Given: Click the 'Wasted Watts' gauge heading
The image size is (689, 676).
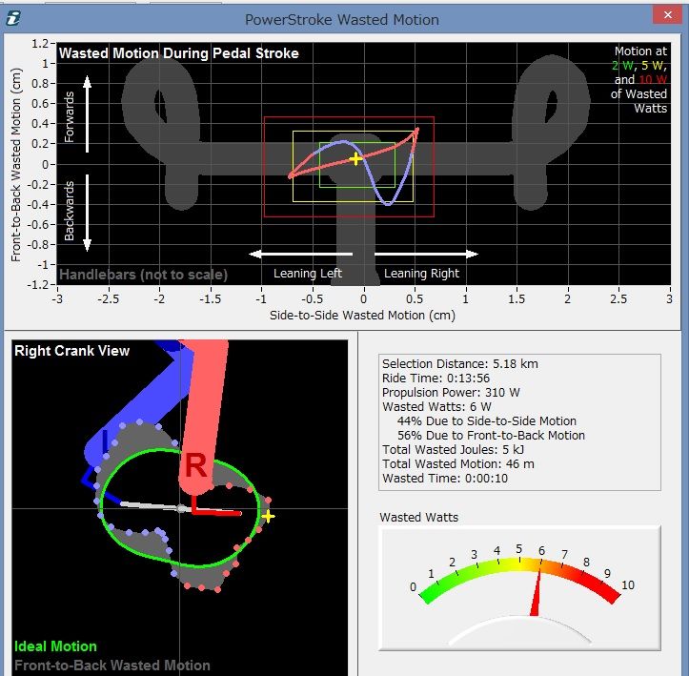Looking at the screenshot, I should pos(418,518).
